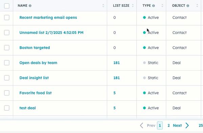Image resolution: width=203 pixels, height=133 pixels.
Task: Click list size 181 for Deal insight list
Action: [116, 78]
